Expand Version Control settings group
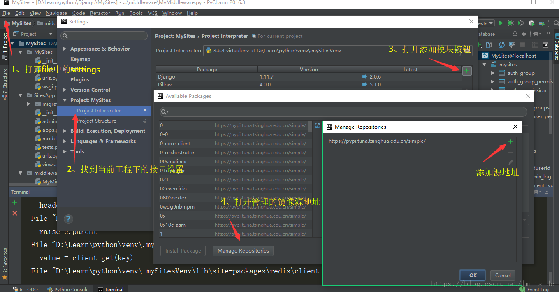Screen dimensions: 559x292 coord(65,90)
